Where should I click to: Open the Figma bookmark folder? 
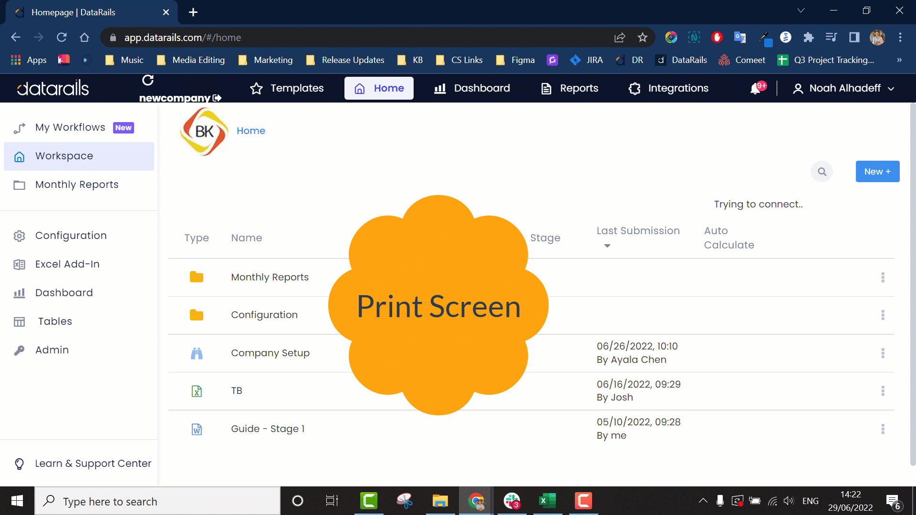[515, 60]
